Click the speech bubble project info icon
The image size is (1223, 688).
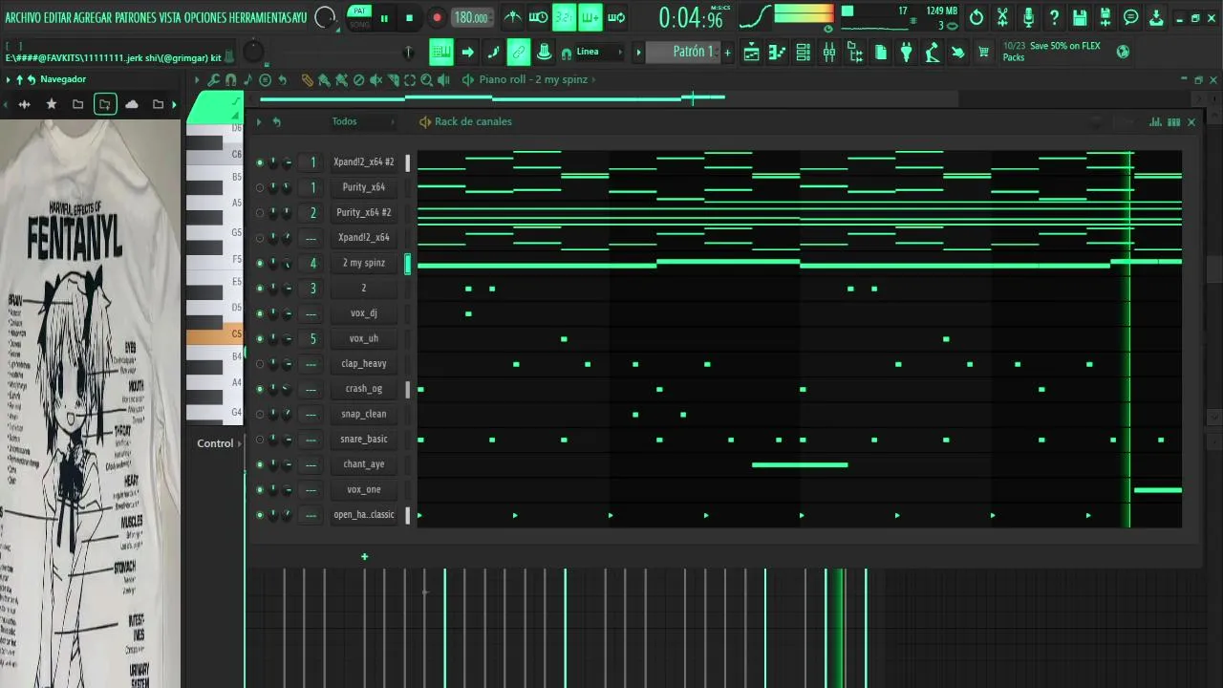tap(1131, 17)
